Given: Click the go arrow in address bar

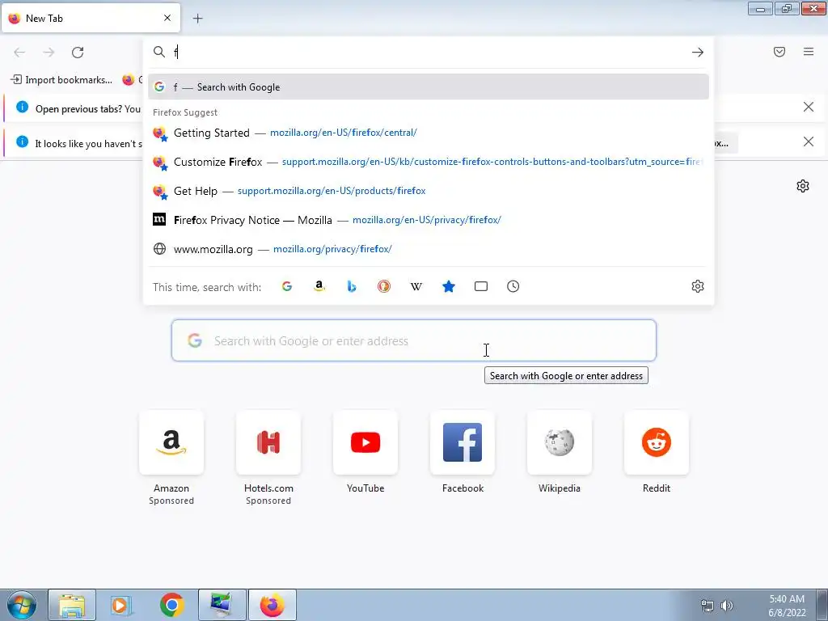Looking at the screenshot, I should tap(698, 53).
